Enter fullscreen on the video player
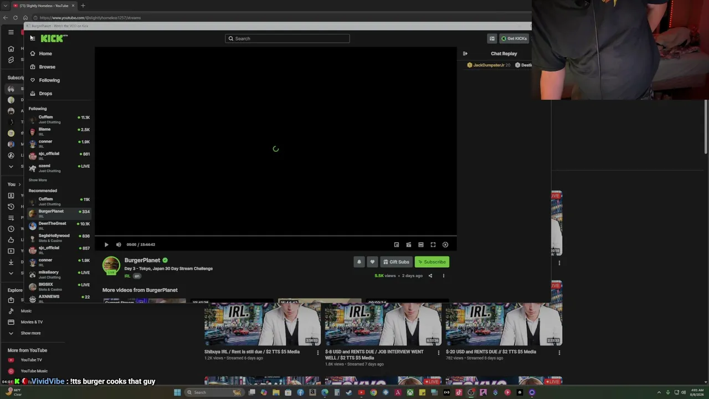Image resolution: width=709 pixels, height=399 pixels. [x=433, y=244]
